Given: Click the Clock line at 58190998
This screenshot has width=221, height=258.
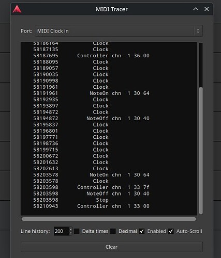Looking at the screenshot, I should click(71, 80).
